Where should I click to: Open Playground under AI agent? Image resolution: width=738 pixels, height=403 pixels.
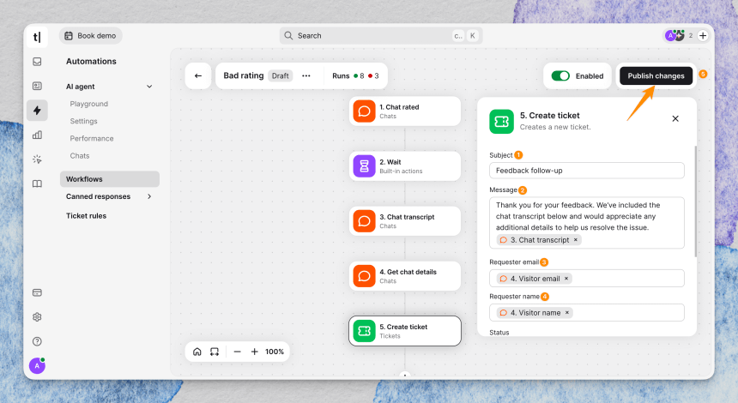tap(89, 104)
